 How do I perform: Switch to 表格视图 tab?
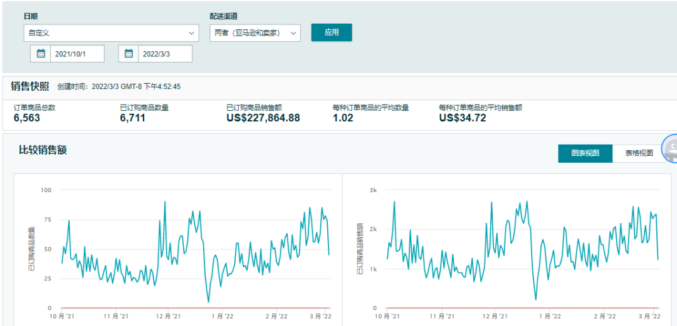tap(639, 153)
